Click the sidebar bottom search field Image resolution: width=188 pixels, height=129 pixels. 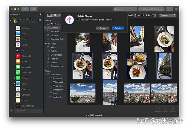(29, 111)
